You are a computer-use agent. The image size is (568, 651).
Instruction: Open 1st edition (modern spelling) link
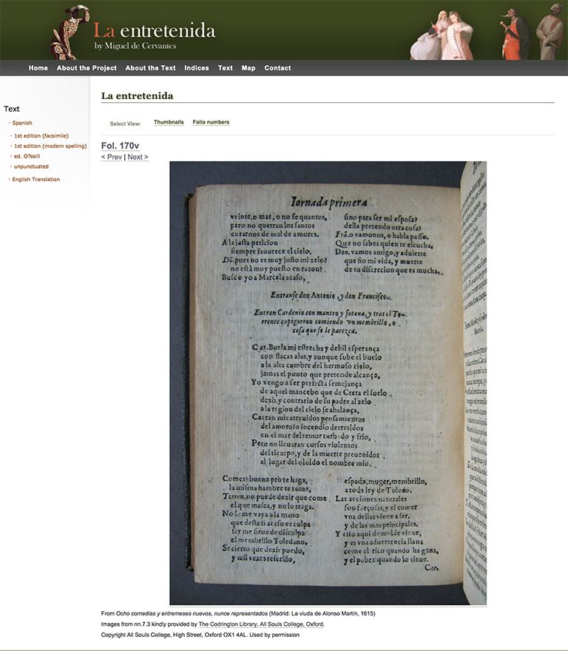tap(50, 146)
